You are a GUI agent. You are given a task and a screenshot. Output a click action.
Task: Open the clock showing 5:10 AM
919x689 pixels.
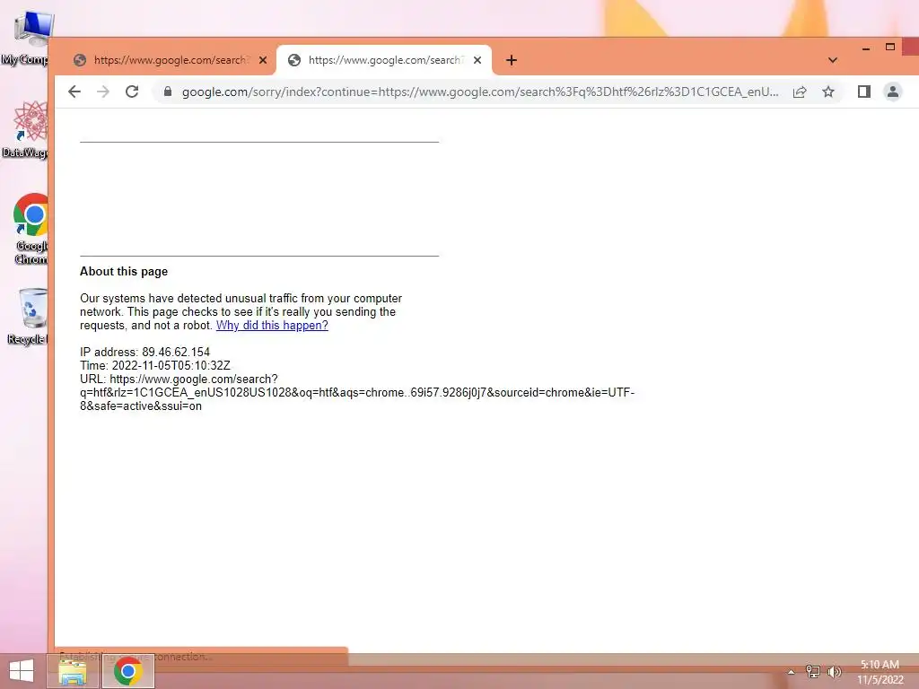tap(880, 671)
